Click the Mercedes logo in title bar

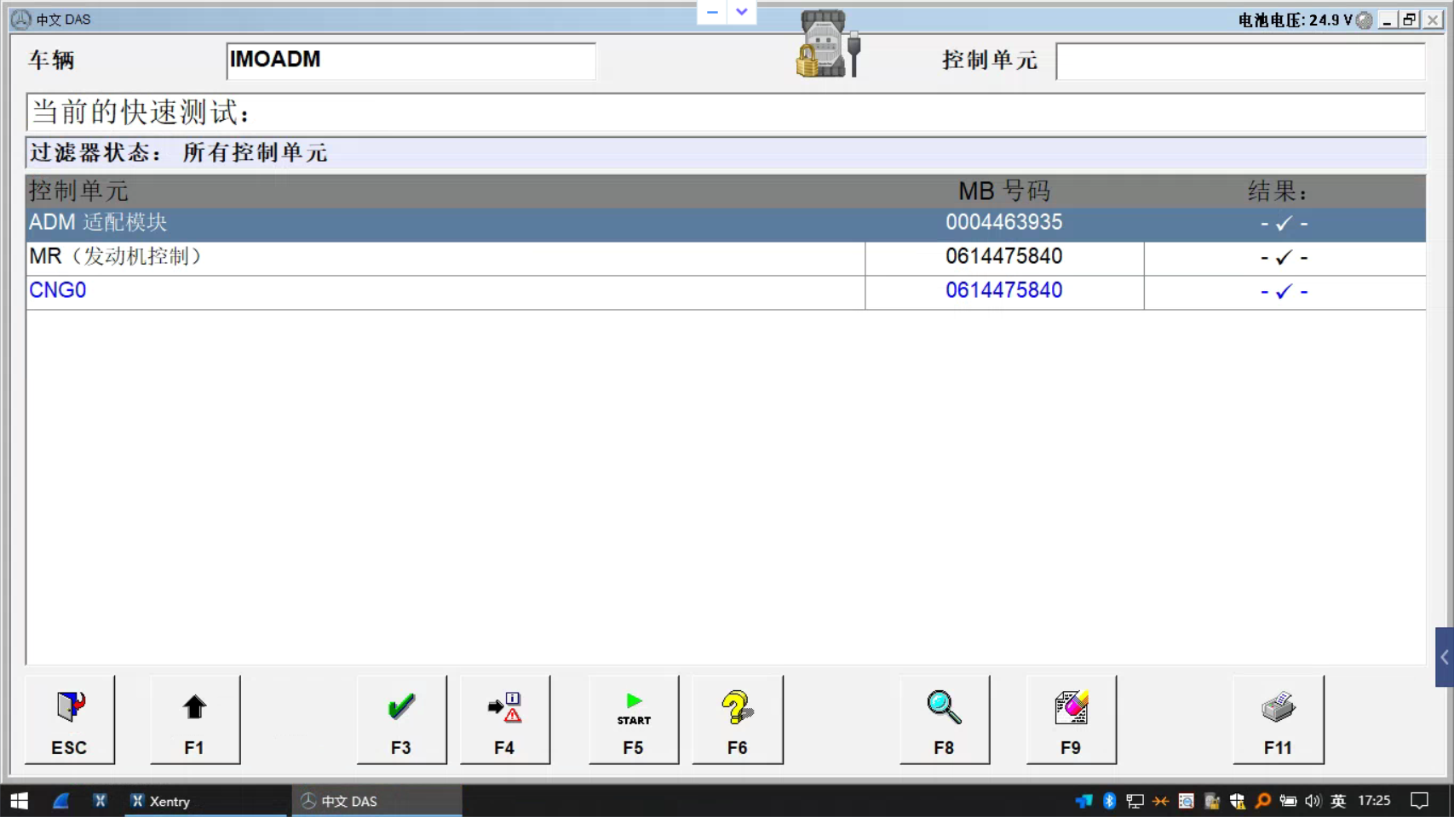click(21, 20)
